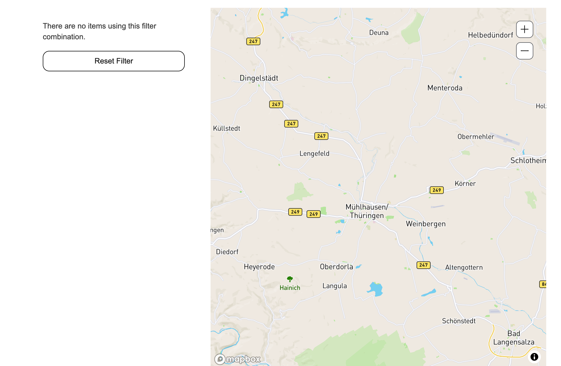This screenshot has height=366, width=561.
Task: Click the Oberdorla label
Action: 336,267
